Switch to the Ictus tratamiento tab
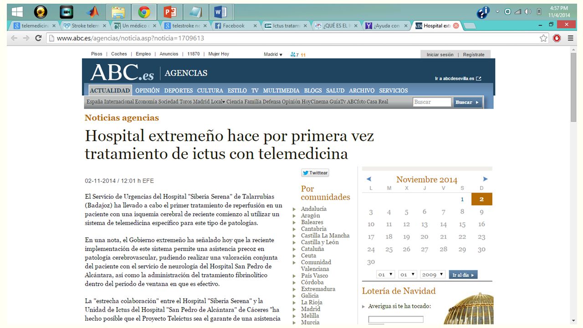Screen dimensions: 583x328 click(x=286, y=26)
